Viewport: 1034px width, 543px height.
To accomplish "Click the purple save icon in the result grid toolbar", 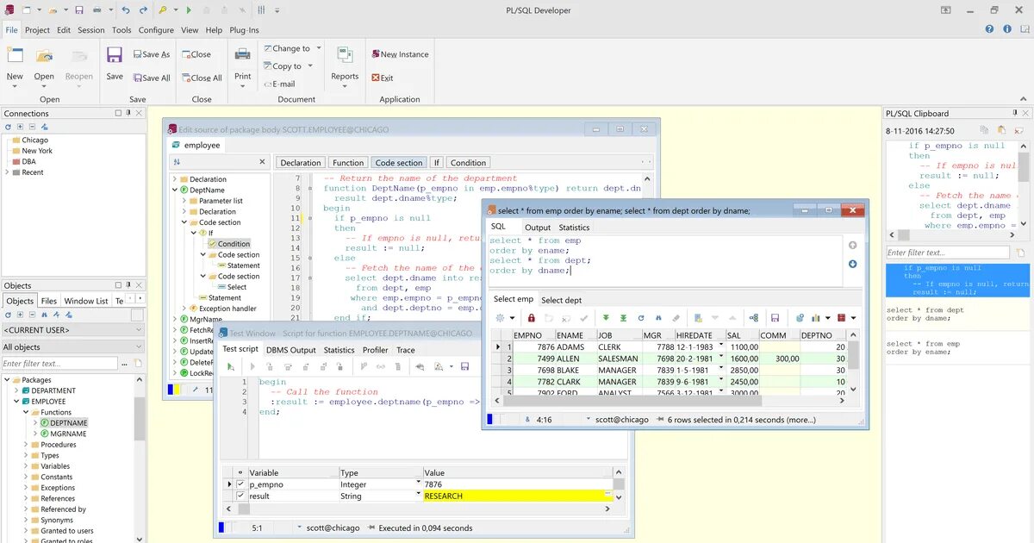I will (775, 318).
